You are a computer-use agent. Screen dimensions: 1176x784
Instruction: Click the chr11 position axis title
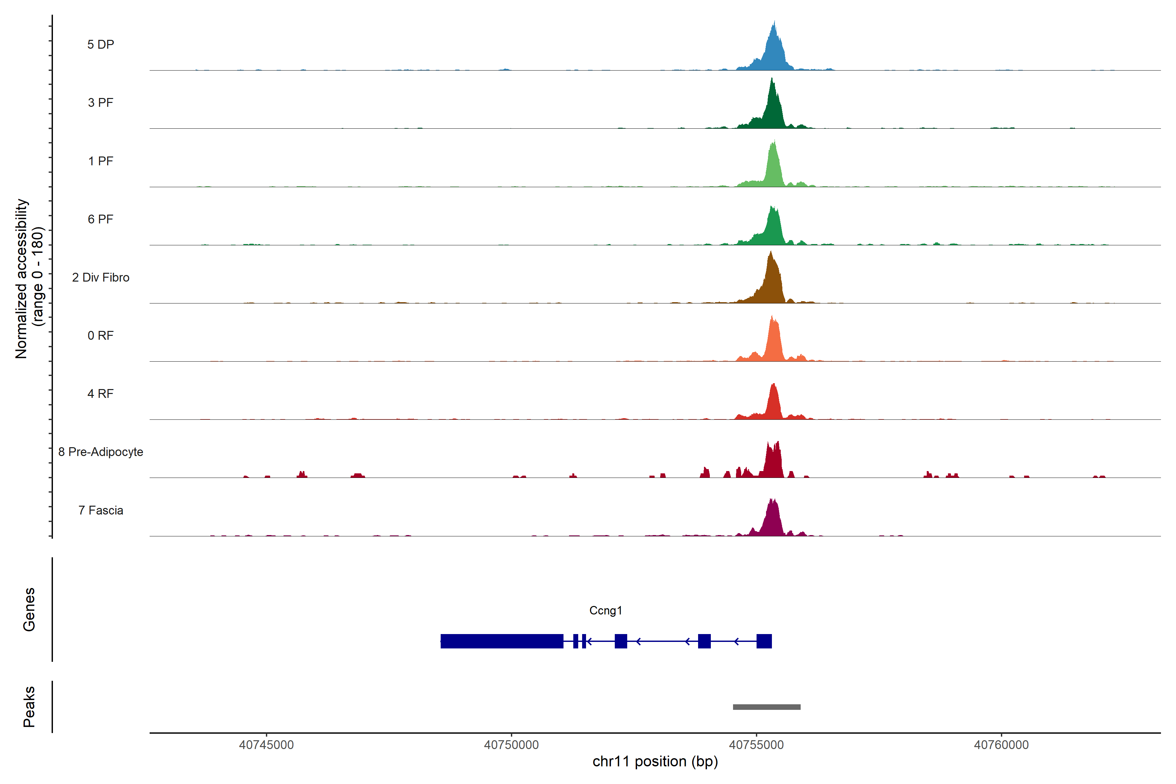[655, 761]
